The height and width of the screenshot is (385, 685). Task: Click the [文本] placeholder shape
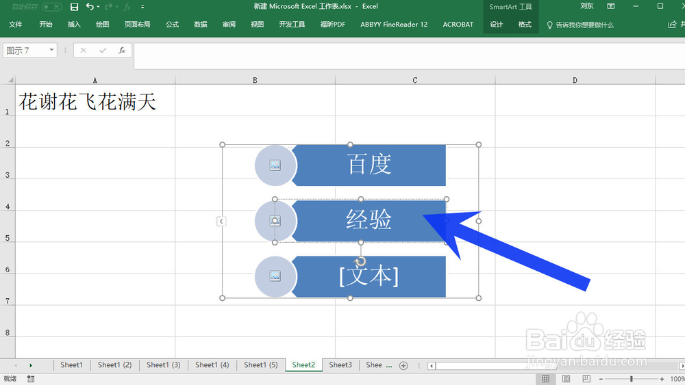point(370,276)
